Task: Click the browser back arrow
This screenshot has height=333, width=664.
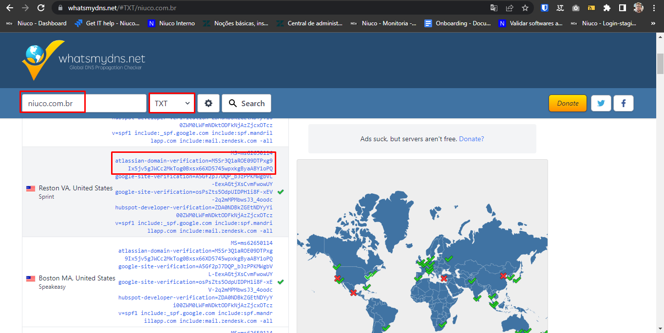Action: 10,8
